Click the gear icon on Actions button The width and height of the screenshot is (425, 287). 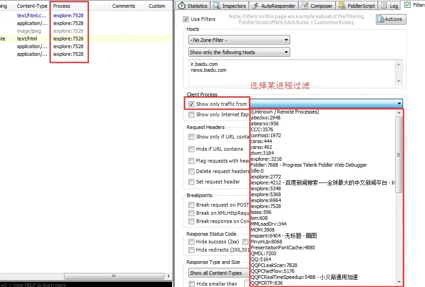click(381, 19)
